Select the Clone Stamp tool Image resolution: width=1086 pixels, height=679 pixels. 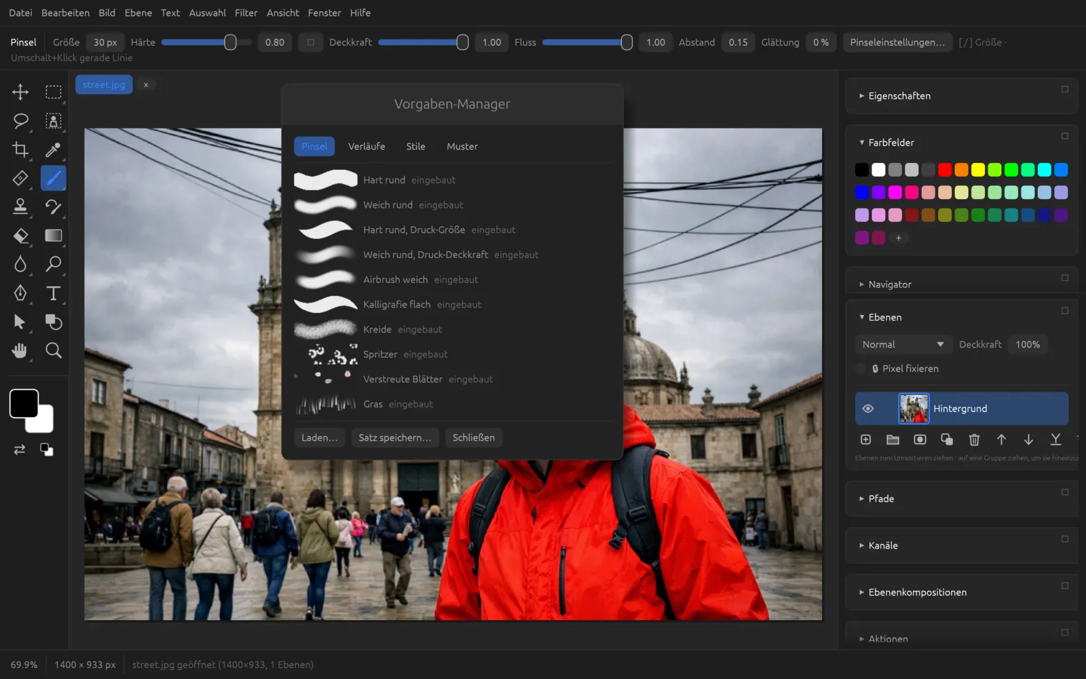(20, 206)
